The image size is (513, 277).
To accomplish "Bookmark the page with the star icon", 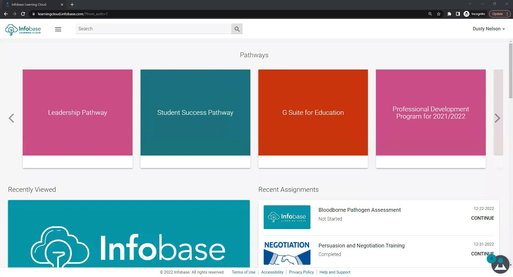I will point(439,14).
